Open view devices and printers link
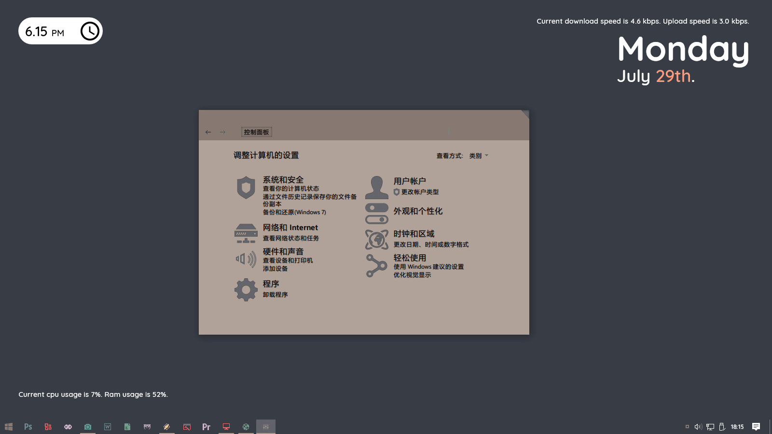The width and height of the screenshot is (772, 434). (288, 260)
